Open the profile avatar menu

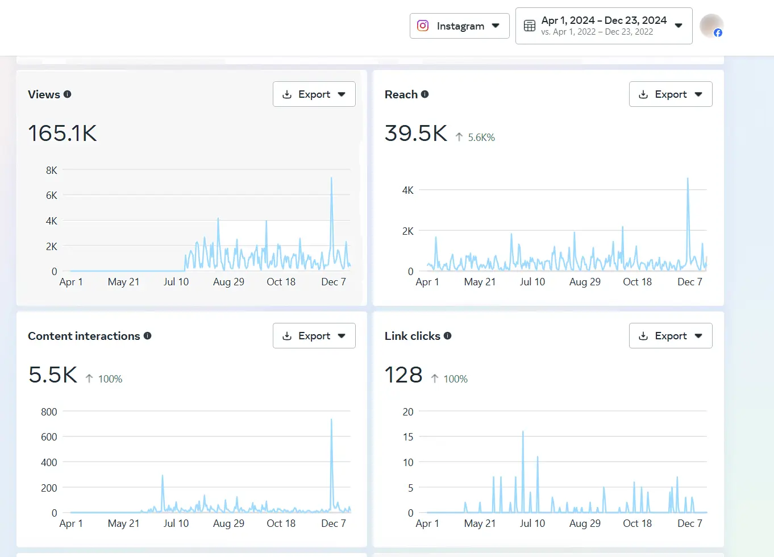(x=711, y=26)
